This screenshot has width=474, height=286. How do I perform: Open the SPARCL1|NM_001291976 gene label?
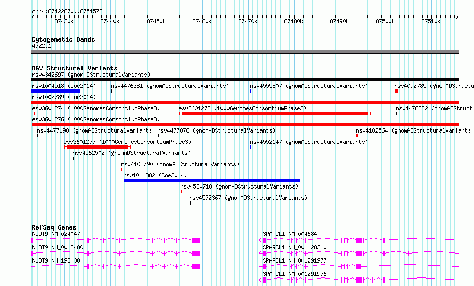coord(295,274)
